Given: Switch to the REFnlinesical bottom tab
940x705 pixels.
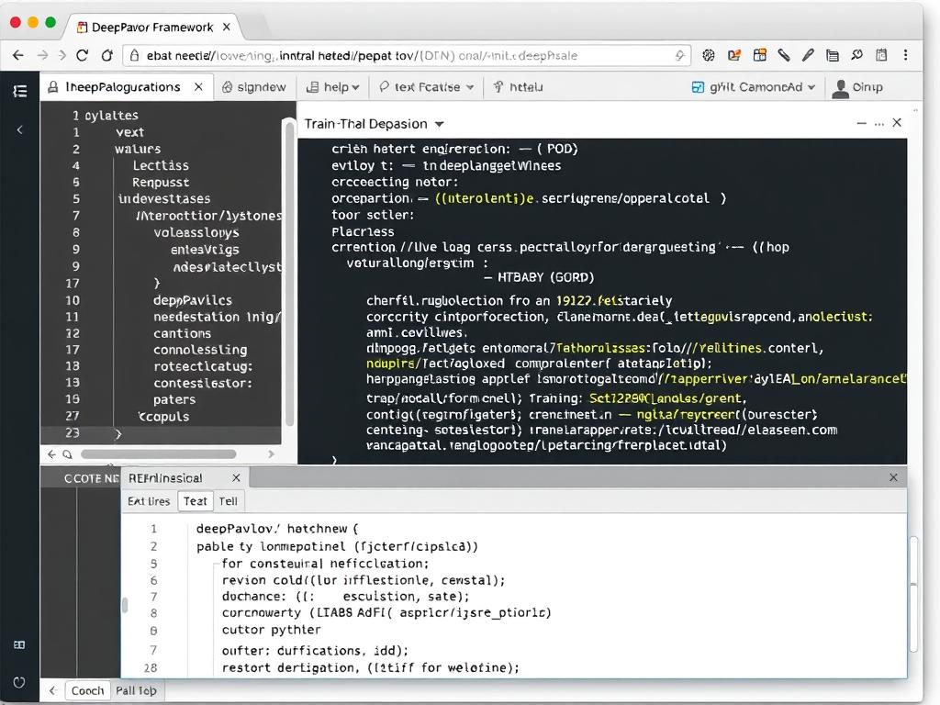Looking at the screenshot, I should [x=165, y=478].
